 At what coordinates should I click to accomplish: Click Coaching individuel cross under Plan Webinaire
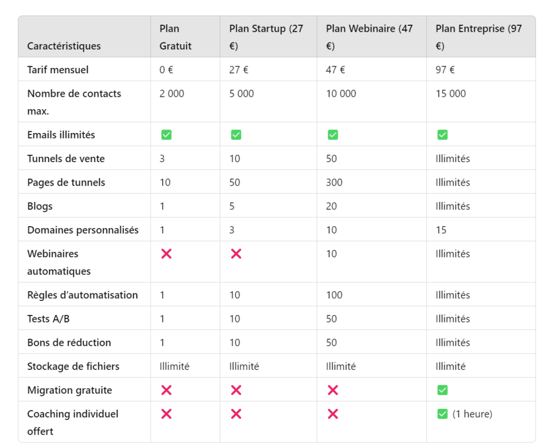(x=333, y=414)
